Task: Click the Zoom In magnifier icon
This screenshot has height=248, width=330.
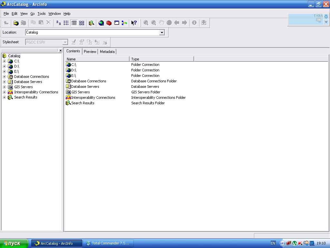Action: [146, 23]
